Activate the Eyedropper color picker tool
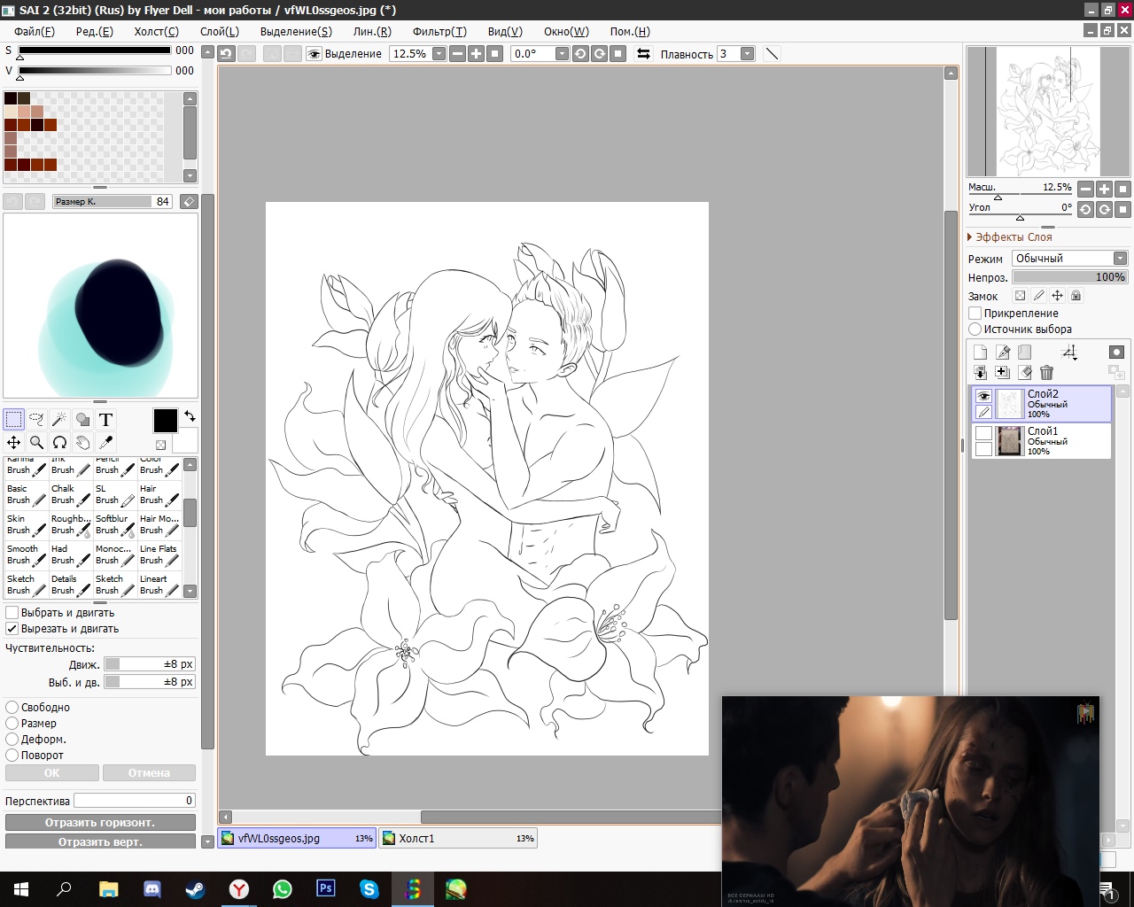Screen dimensions: 1134x907 tap(105, 442)
